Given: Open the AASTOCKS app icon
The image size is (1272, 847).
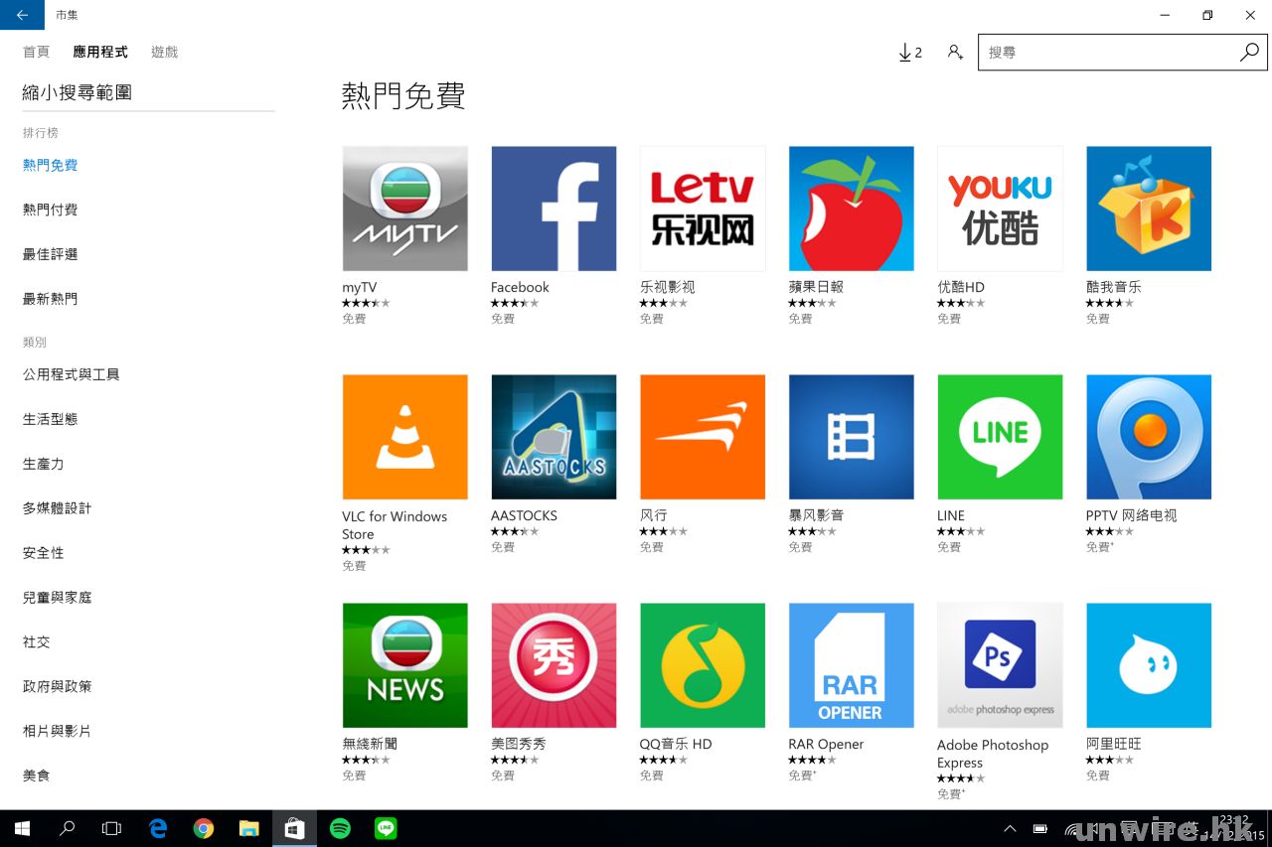Looking at the screenshot, I should pos(554,437).
